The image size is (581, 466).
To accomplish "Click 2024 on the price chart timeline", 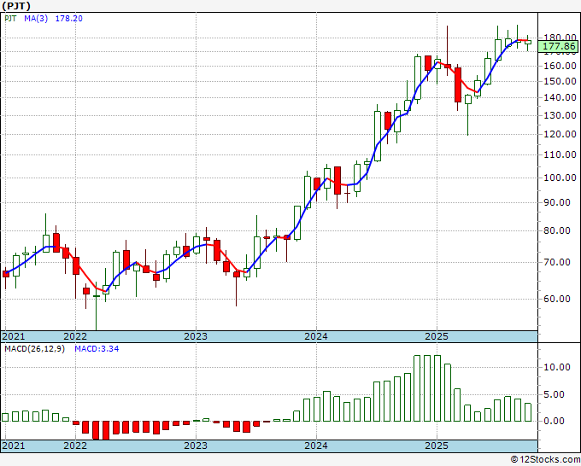I will click(316, 336).
